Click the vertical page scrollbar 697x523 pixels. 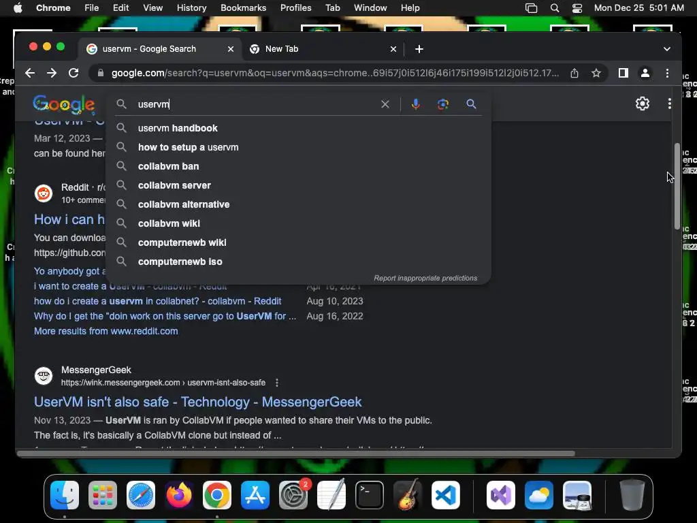click(x=677, y=186)
